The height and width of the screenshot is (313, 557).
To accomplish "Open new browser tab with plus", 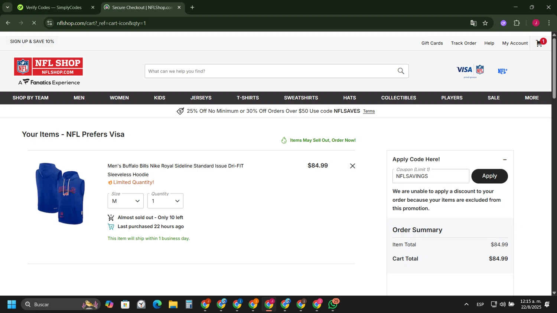I will [192, 7].
